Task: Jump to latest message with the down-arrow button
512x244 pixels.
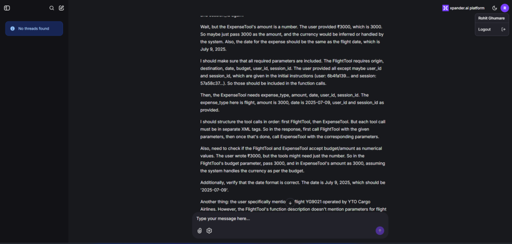Action: tap(290, 202)
